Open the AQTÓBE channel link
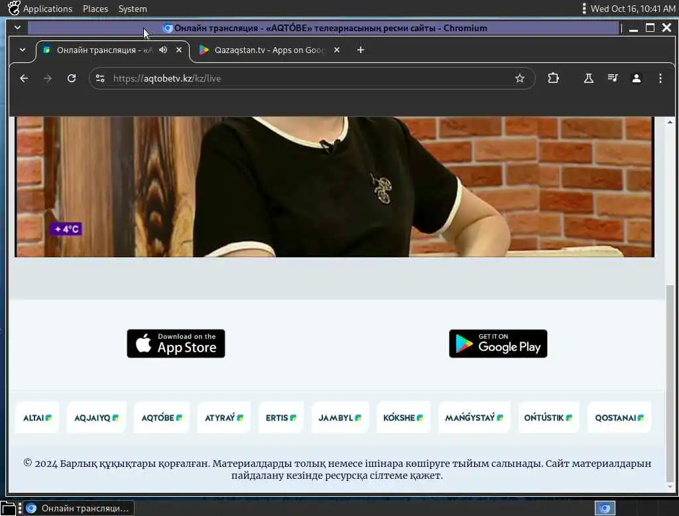Image resolution: width=679 pixels, height=516 pixels. (162, 418)
